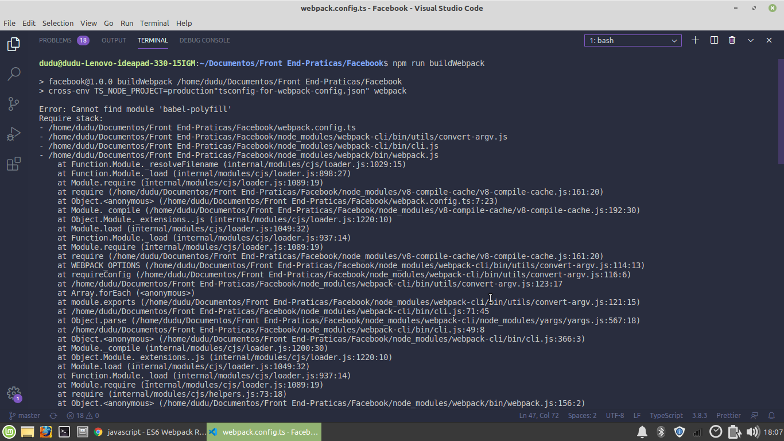Click "Error: Cannot find module 'babel-polyfill'" line
The image size is (784, 441).
click(x=135, y=109)
